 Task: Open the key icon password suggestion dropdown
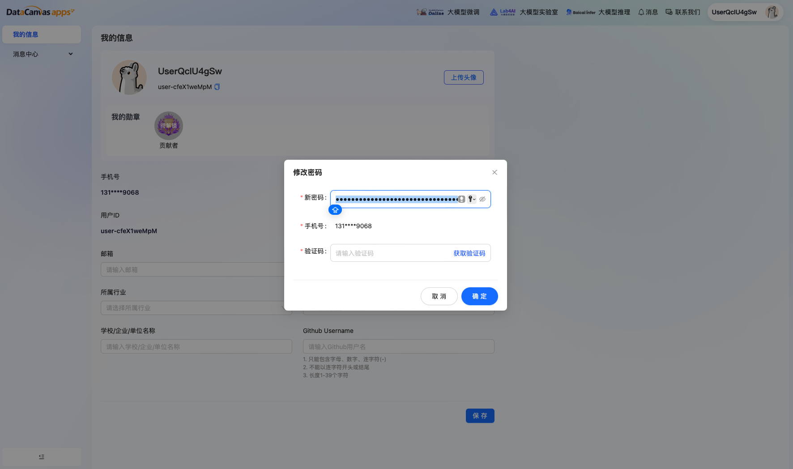(472, 199)
